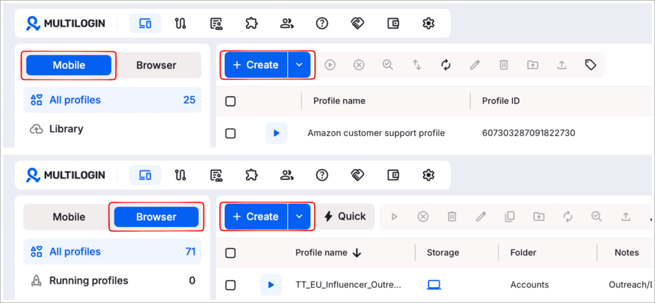Click profile ID 607303287091822730
Viewport: 655px width, 303px height.
point(528,133)
